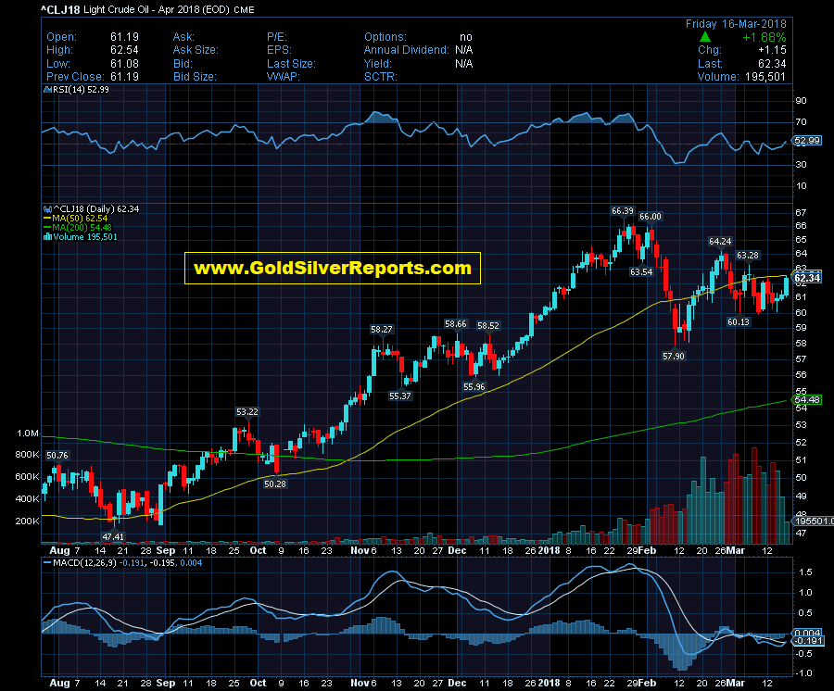Image resolution: width=834 pixels, height=691 pixels.
Task: Click the 800K volume axis label
Action: click(x=27, y=455)
